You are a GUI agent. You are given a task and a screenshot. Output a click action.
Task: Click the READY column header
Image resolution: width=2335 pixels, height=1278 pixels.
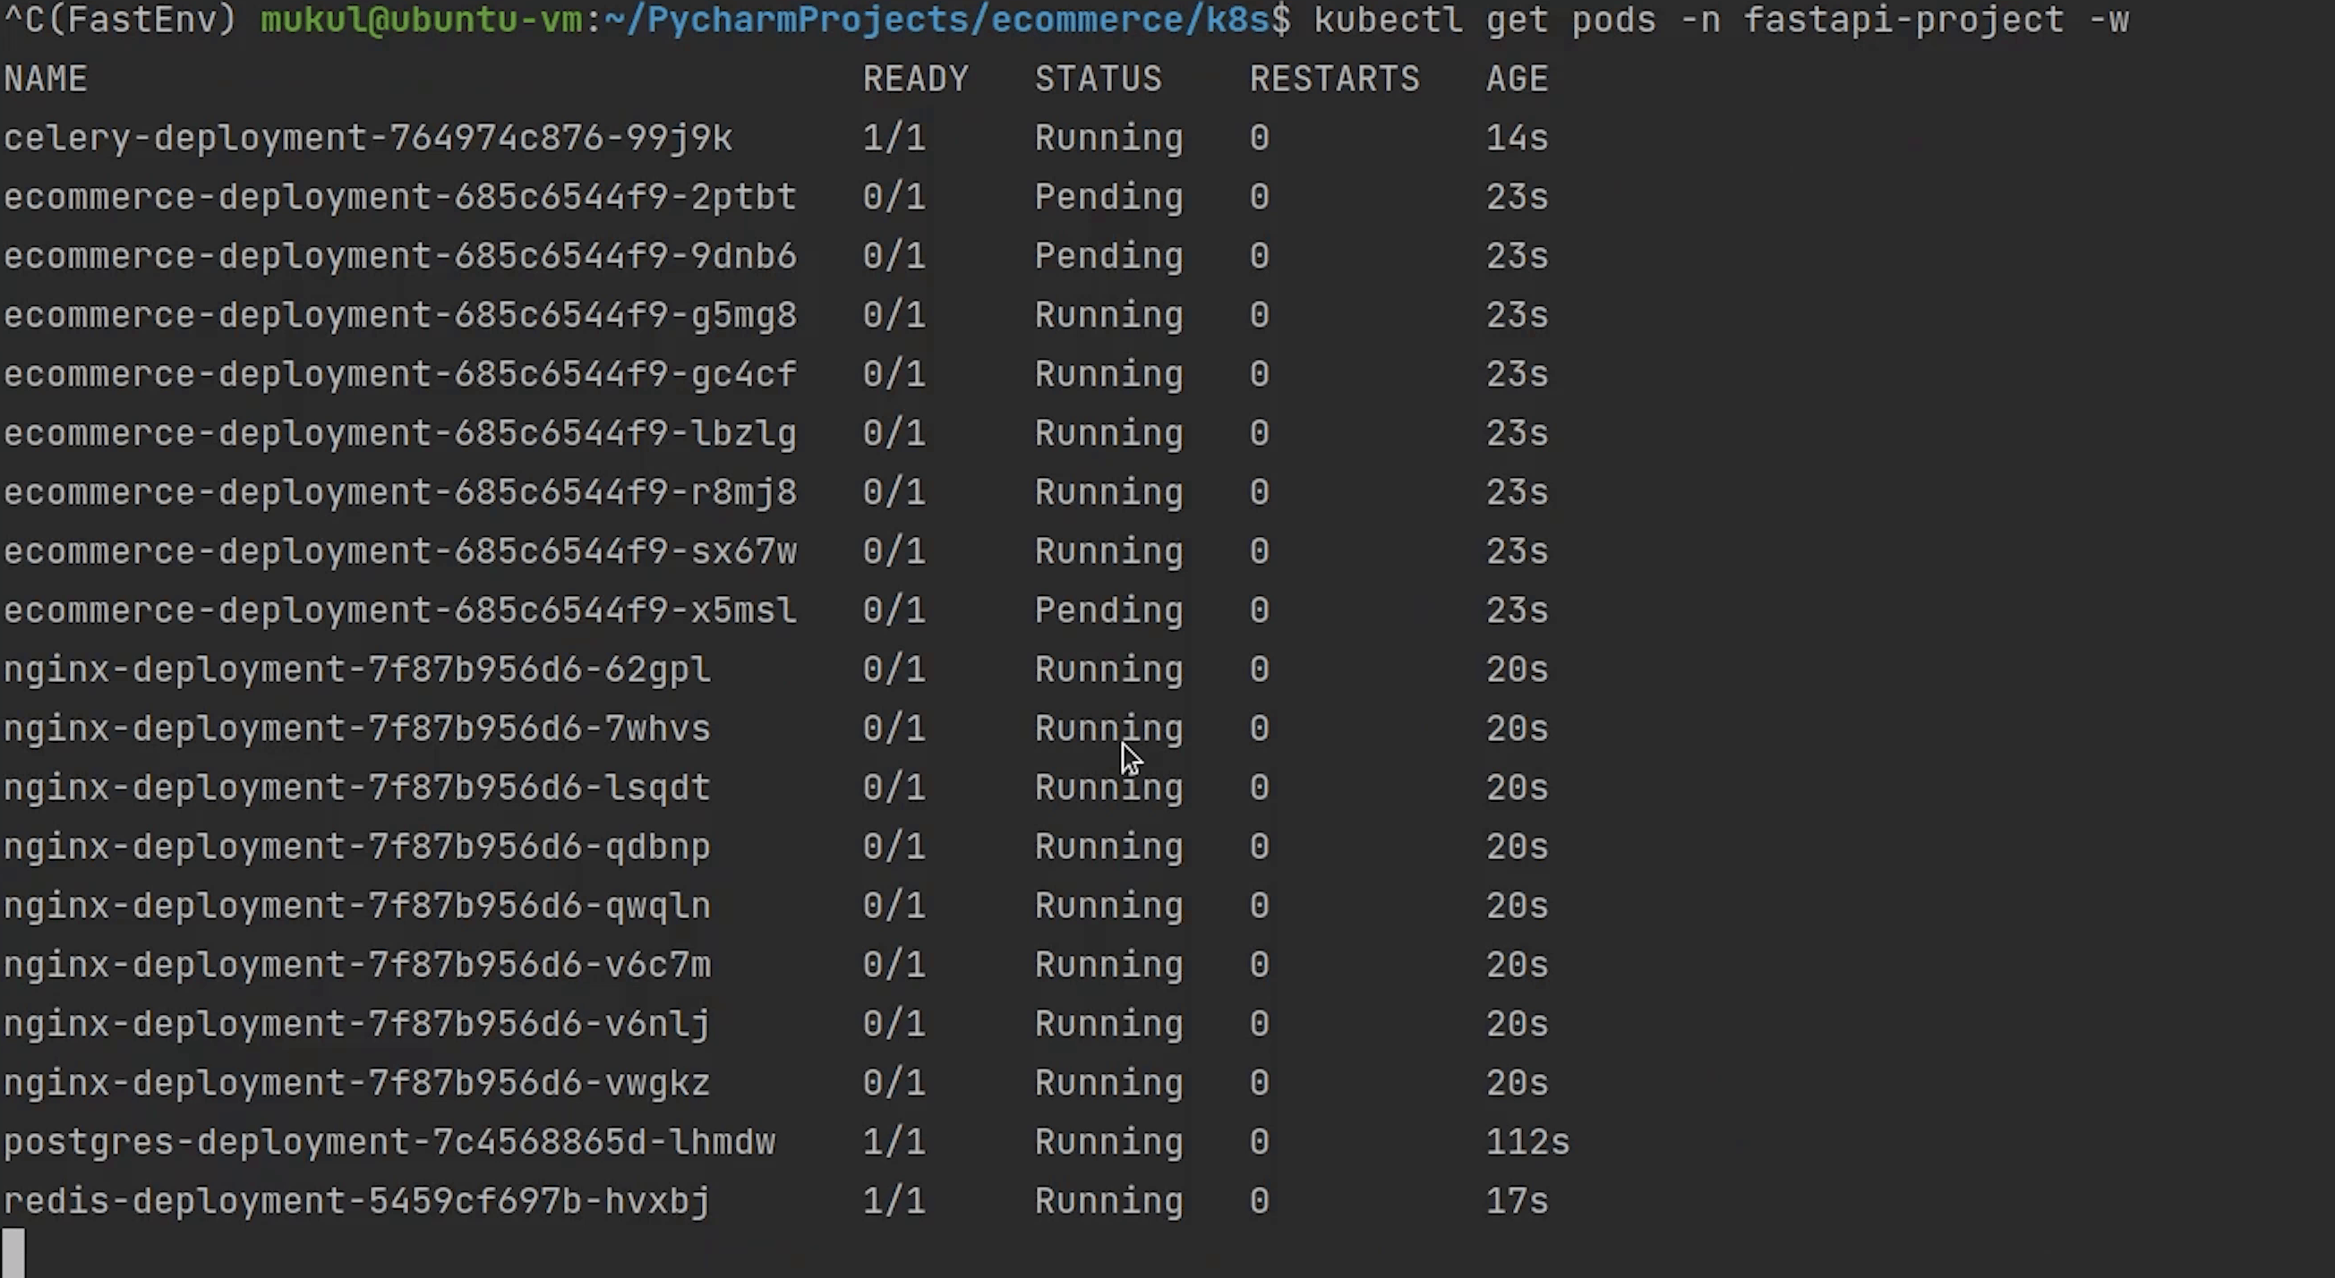pos(916,79)
